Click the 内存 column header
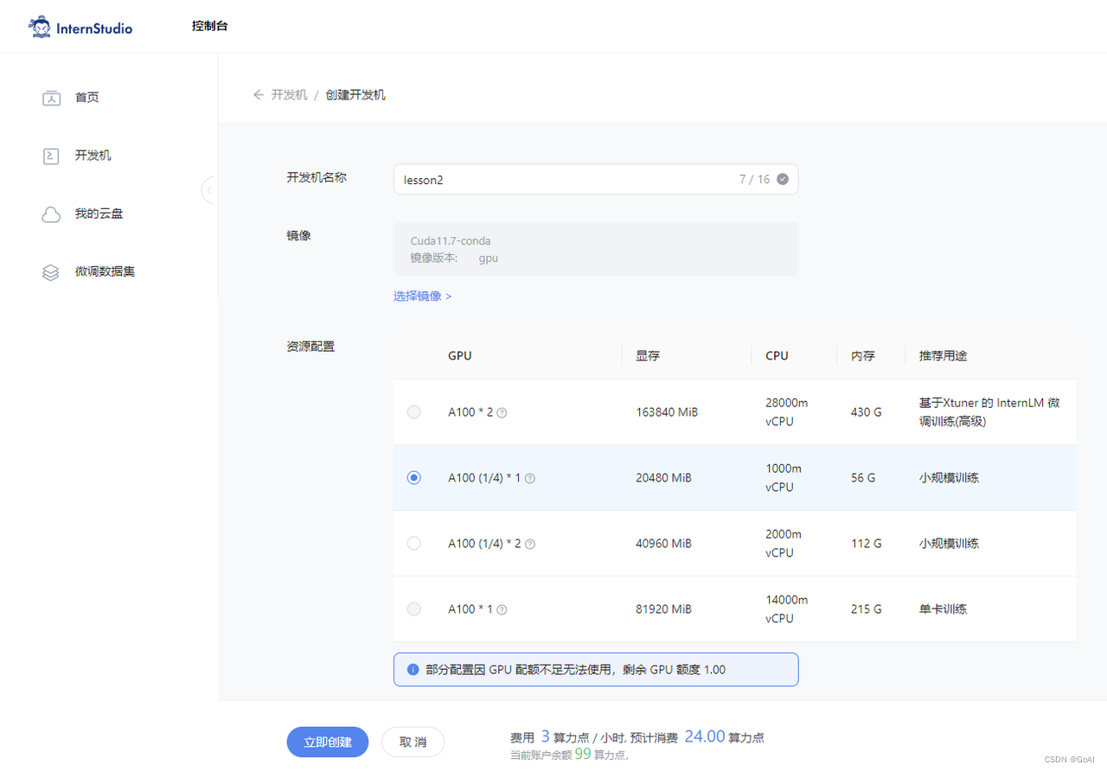The width and height of the screenshot is (1107, 771). (863, 356)
